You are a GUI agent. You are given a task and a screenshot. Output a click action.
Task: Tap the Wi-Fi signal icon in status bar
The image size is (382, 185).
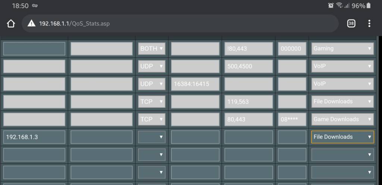coord(339,6)
